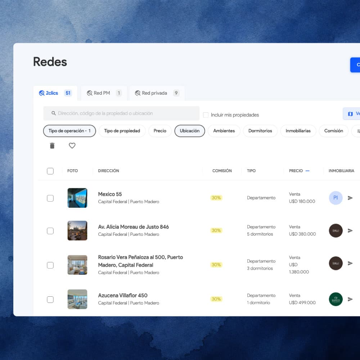Screen dimensions: 360x360
Task: Switch to the Red privada tab
Action: (x=157, y=93)
